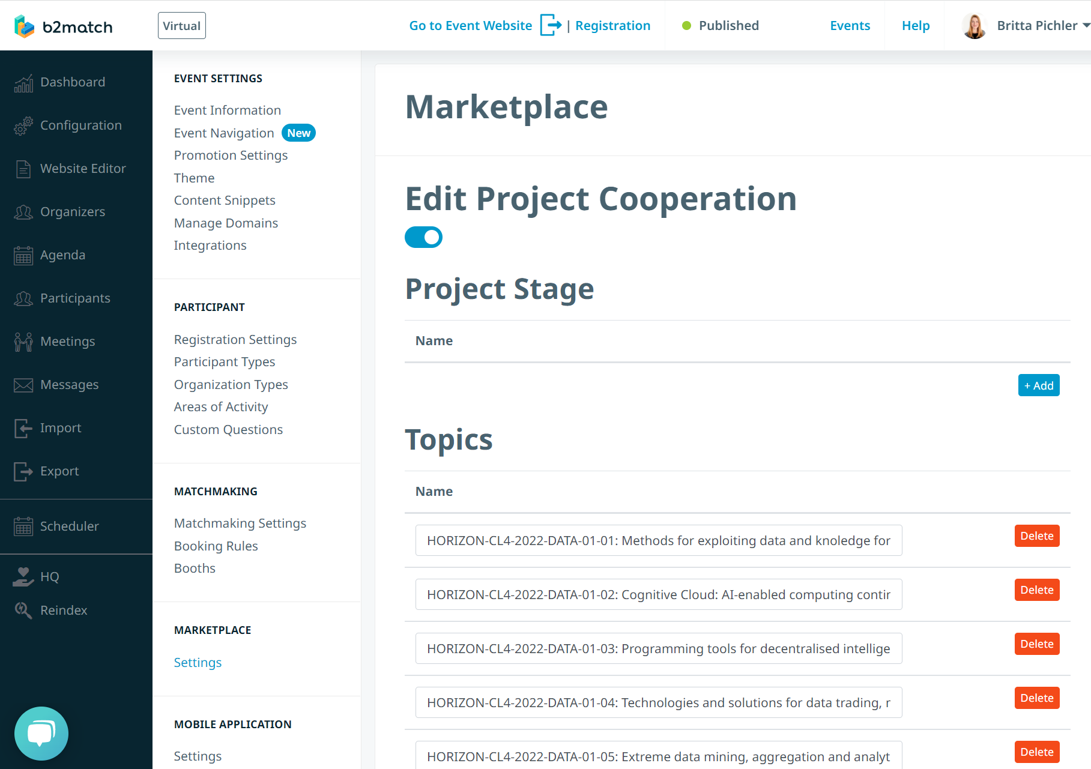
Task: Open Matchmaking Settings
Action: [240, 523]
